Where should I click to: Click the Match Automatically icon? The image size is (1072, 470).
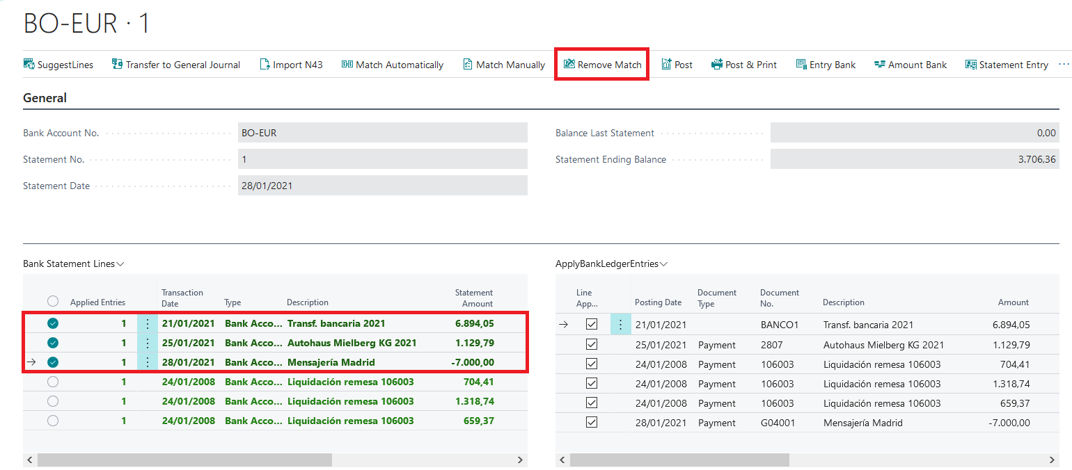coord(347,64)
